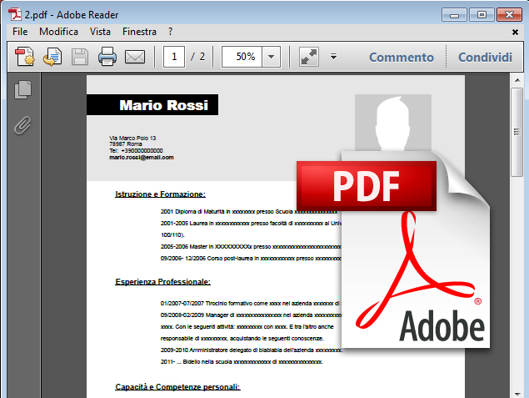Click the Adobe Reader title bar icon
The height and width of the screenshot is (398, 529).
pyautogui.click(x=14, y=14)
